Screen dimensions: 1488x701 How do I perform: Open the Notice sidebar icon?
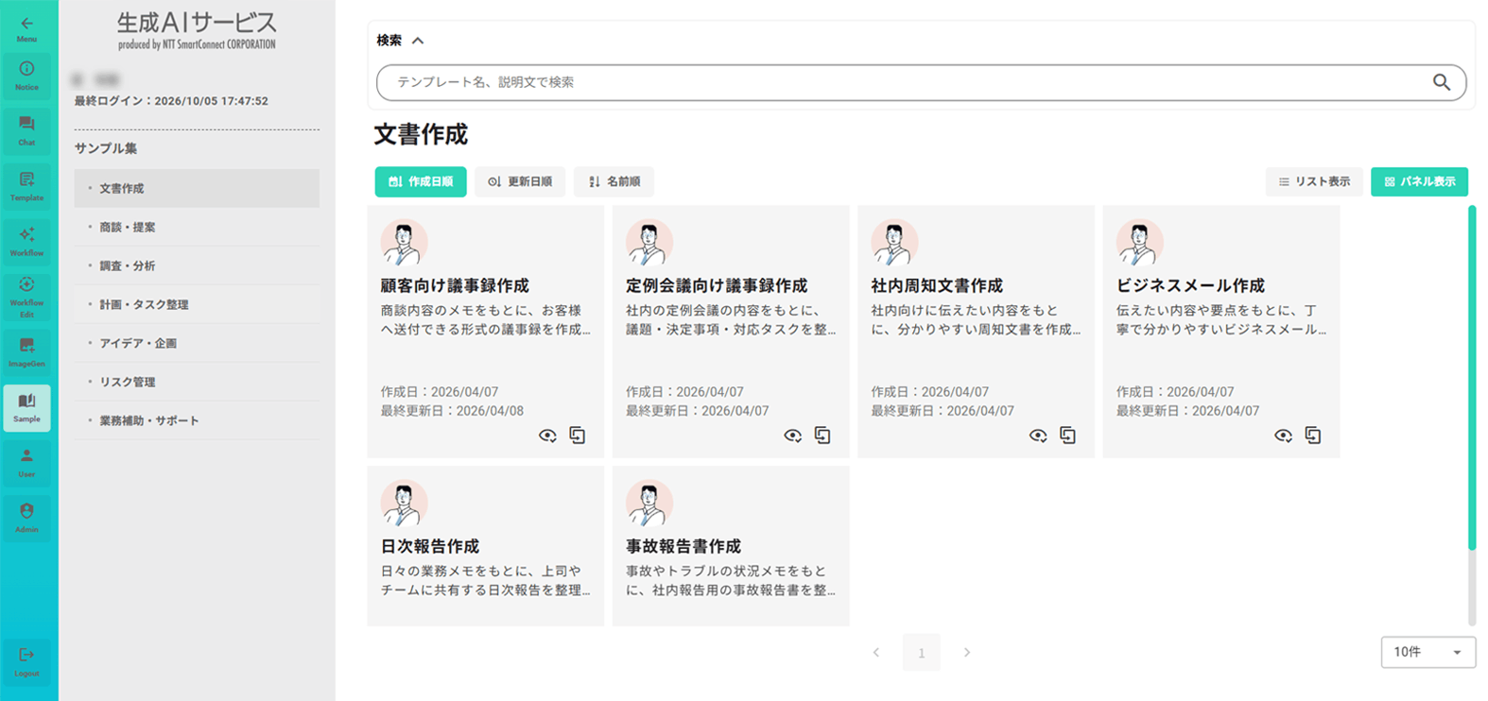[26, 75]
